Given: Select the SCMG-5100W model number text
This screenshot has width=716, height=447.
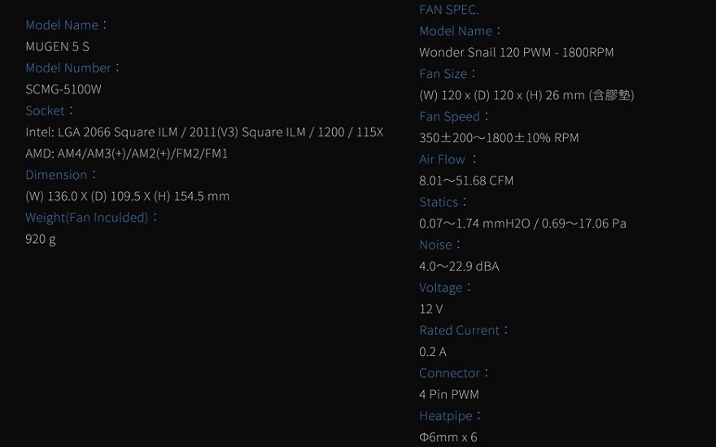Looking at the screenshot, I should (x=63, y=89).
